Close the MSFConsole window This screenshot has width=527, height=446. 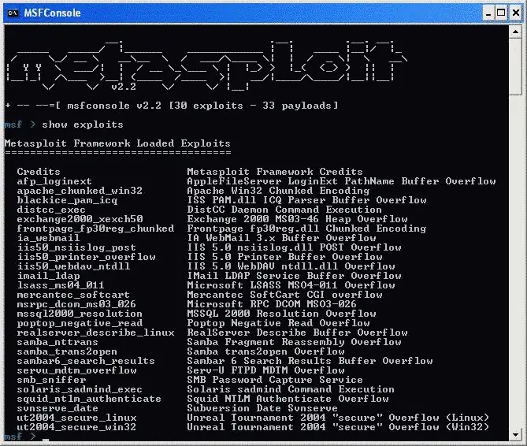[x=515, y=13]
